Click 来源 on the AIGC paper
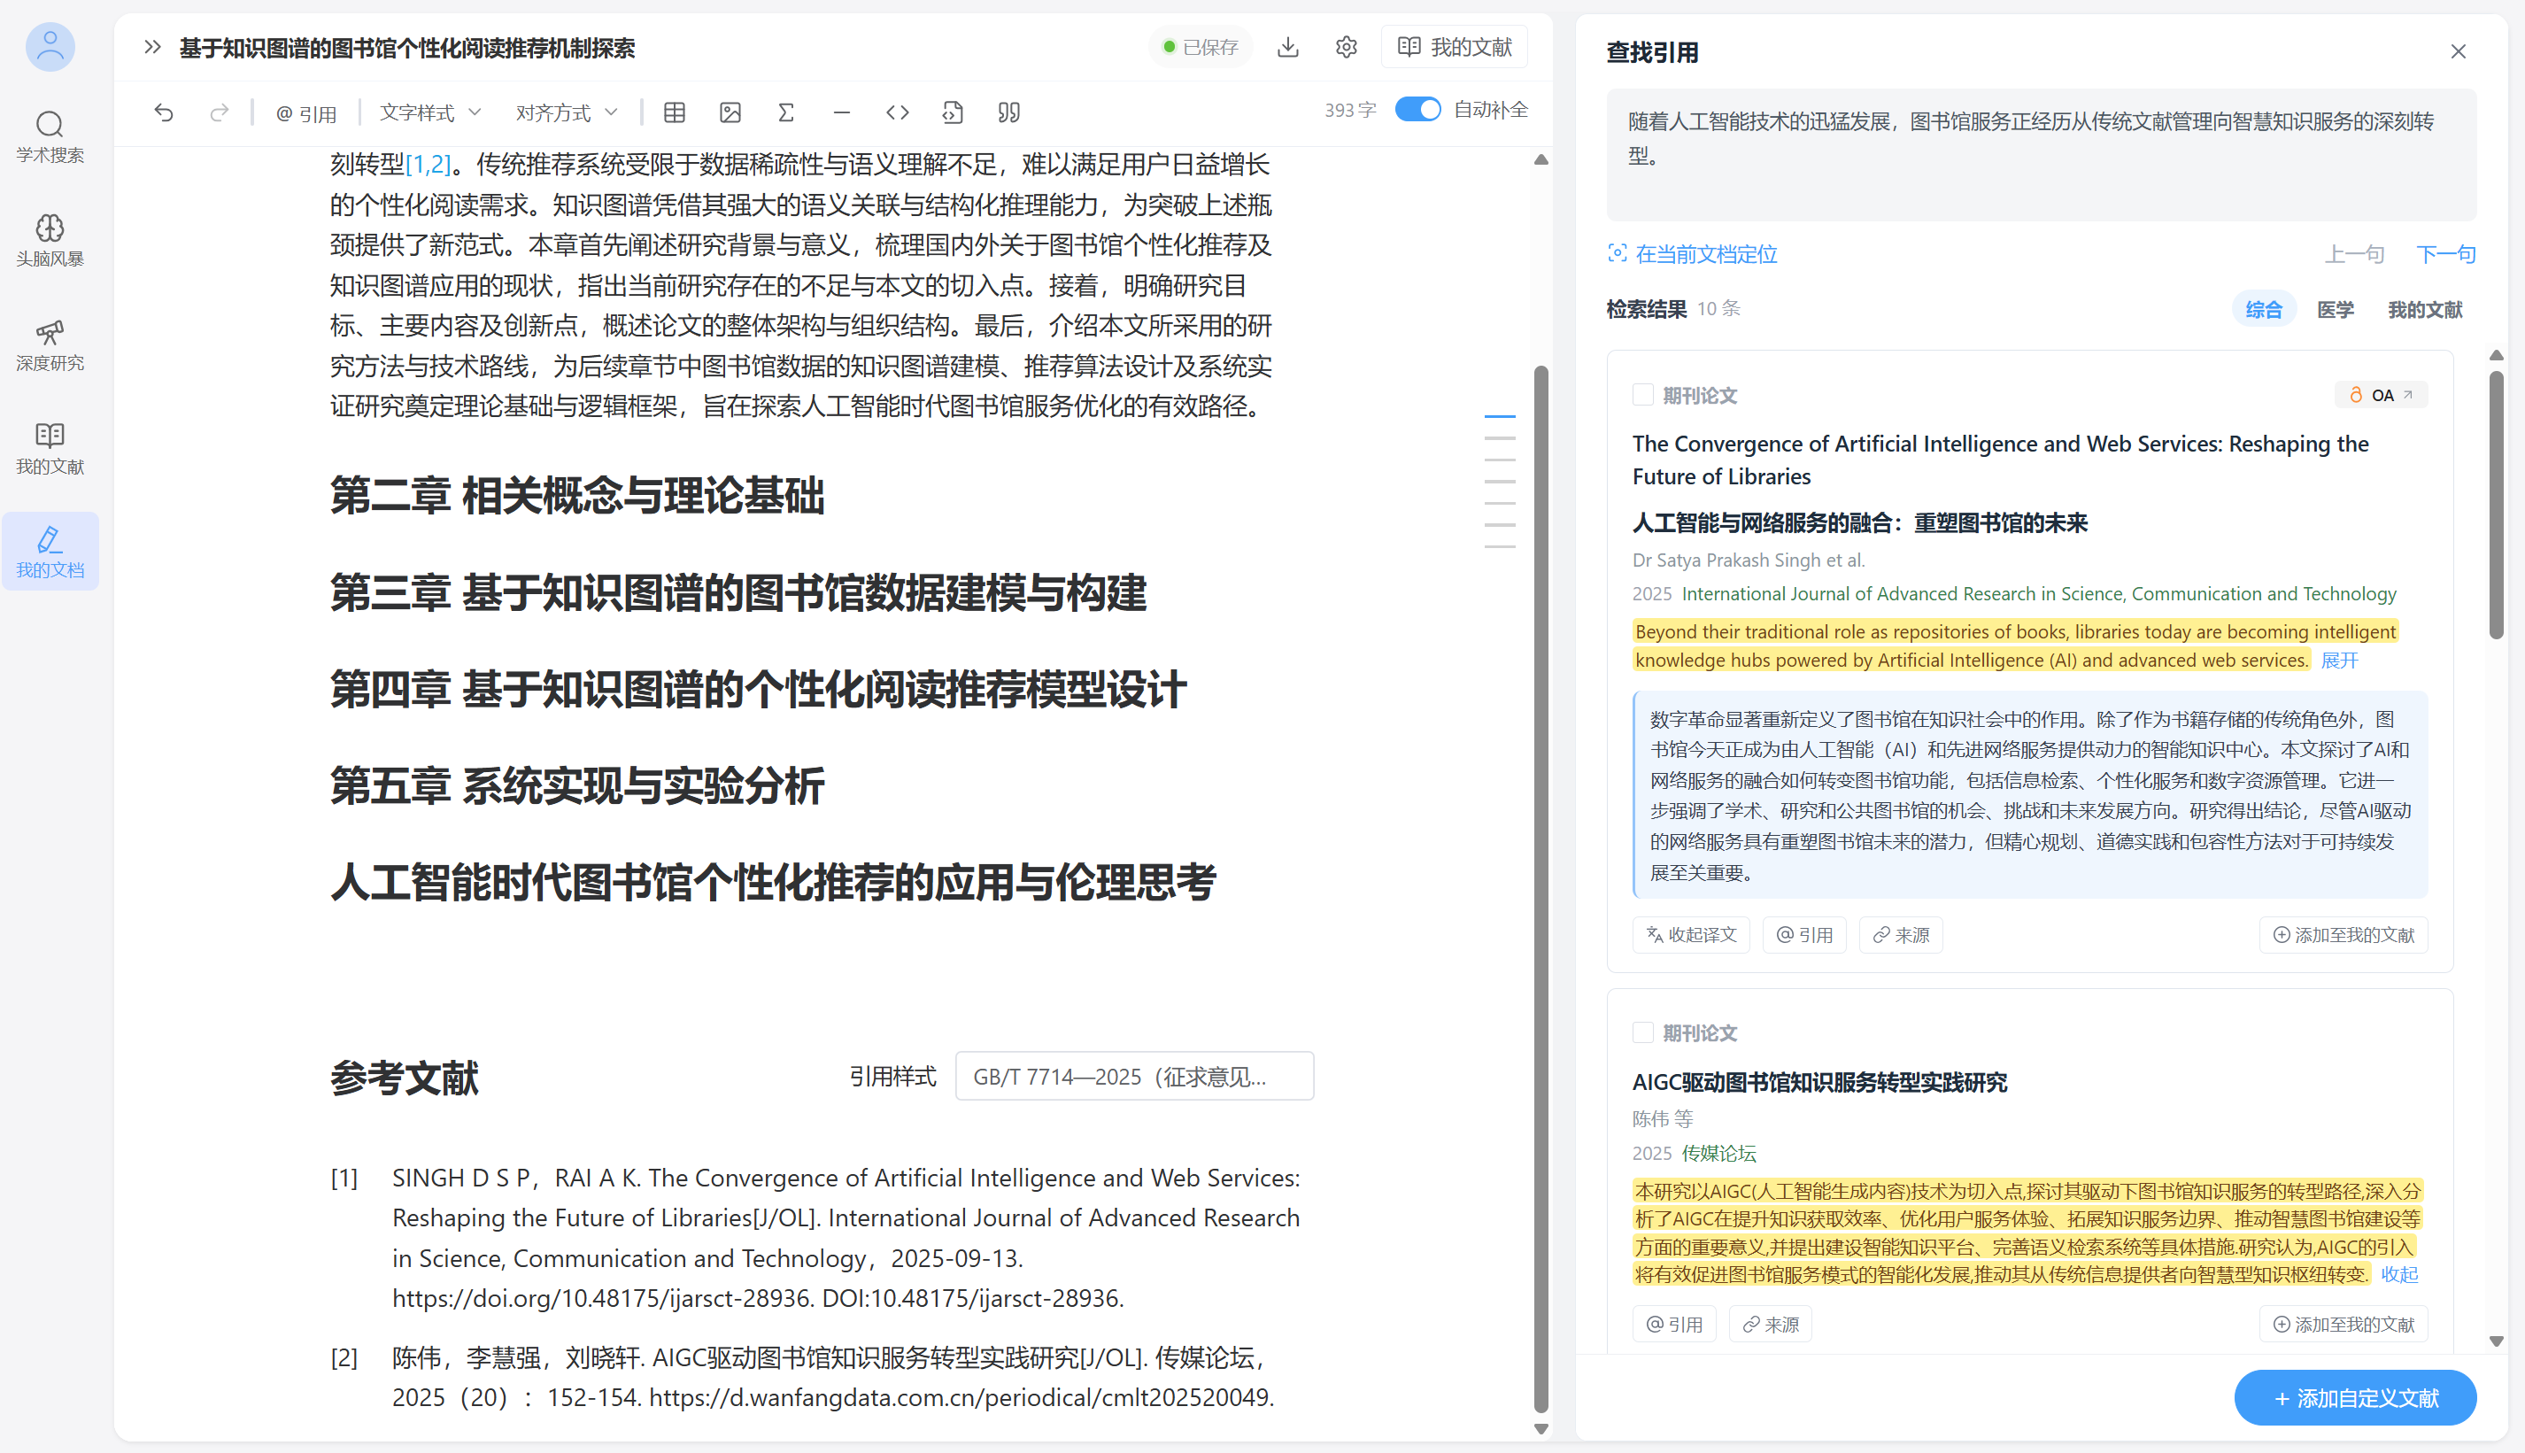This screenshot has height=1453, width=2525. 1770,1325
